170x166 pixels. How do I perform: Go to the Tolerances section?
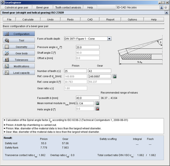[19, 60]
